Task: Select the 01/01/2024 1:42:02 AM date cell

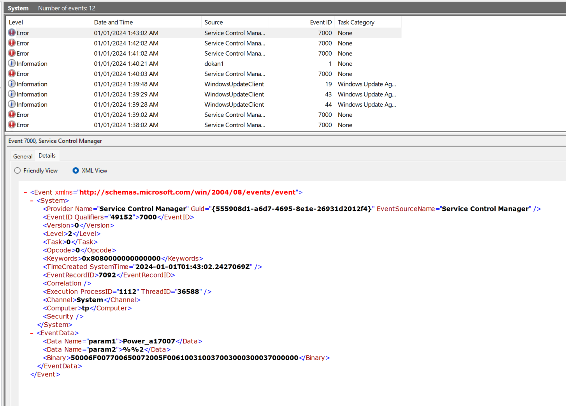Action: (126, 43)
